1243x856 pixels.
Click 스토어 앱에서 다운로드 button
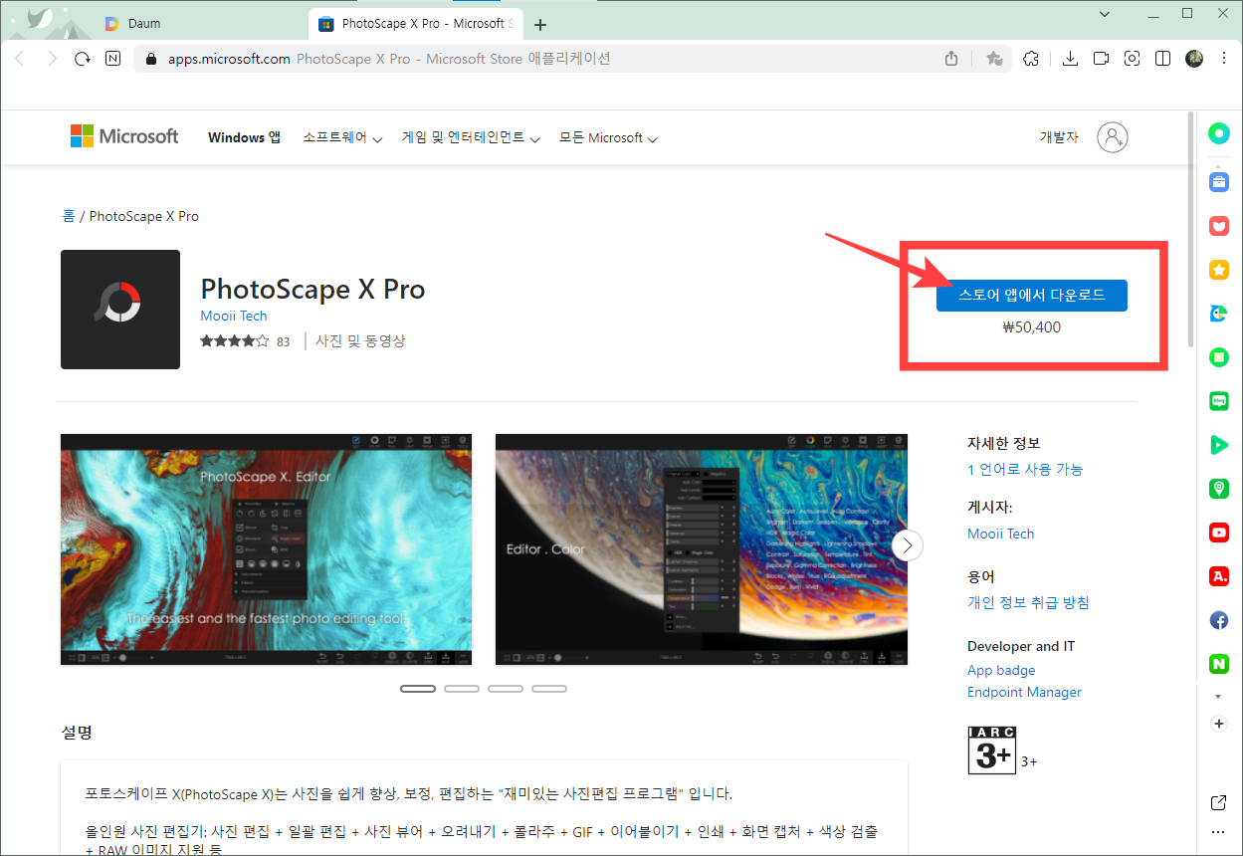point(1031,296)
